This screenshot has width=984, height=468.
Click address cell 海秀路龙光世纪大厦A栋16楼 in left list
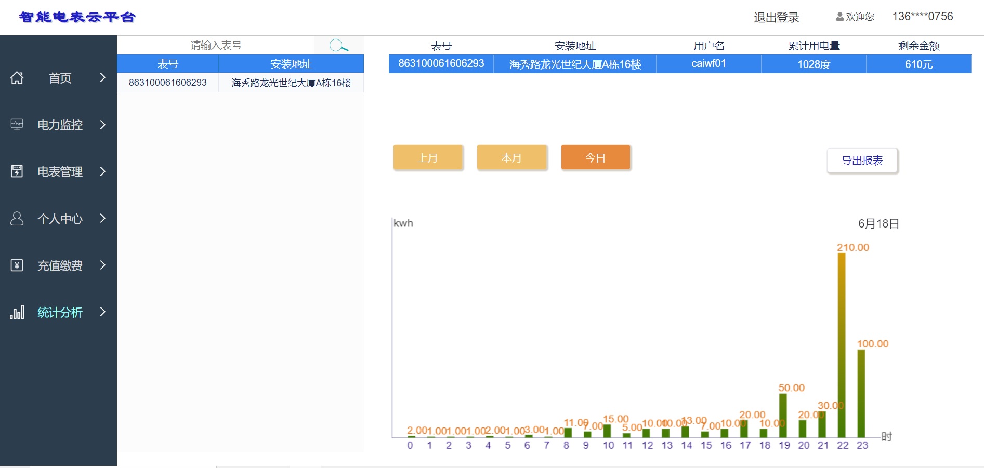coord(291,83)
